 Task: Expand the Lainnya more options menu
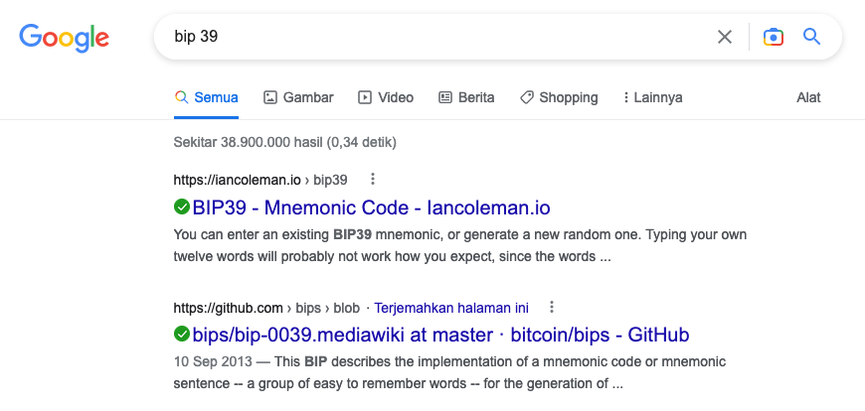point(652,97)
